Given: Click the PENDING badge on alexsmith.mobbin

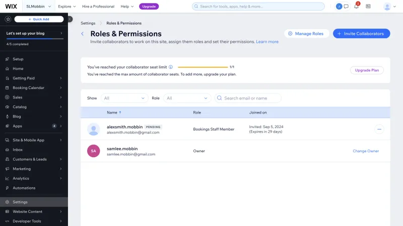Looking at the screenshot, I should 153,127.
